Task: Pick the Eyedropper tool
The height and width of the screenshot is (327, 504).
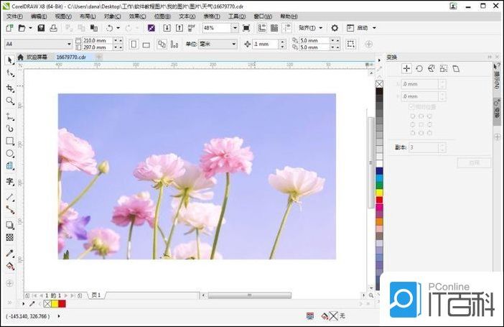Action: point(10,253)
